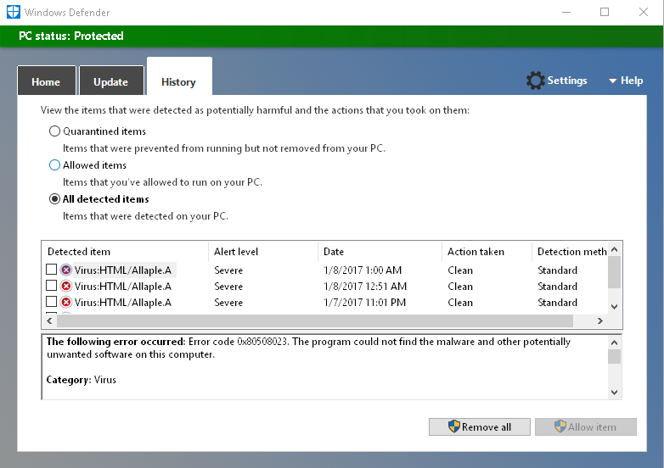Click the Windows Defender shield icon in title bar
The image size is (664, 468).
[x=13, y=12]
